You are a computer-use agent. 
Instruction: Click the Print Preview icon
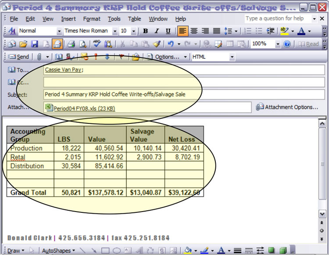(x=83, y=44)
